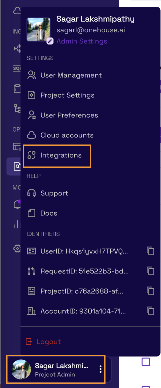Select Project Settings from the menu
Image resolution: width=161 pixels, height=388 pixels.
pyautogui.click(x=67, y=95)
